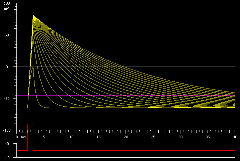Click the -40 label on stimulus axis

click(6, 158)
